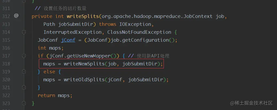Screen dimensions: 277x110
Task: Click the else keyword on line 319
Action: tap(49, 72)
